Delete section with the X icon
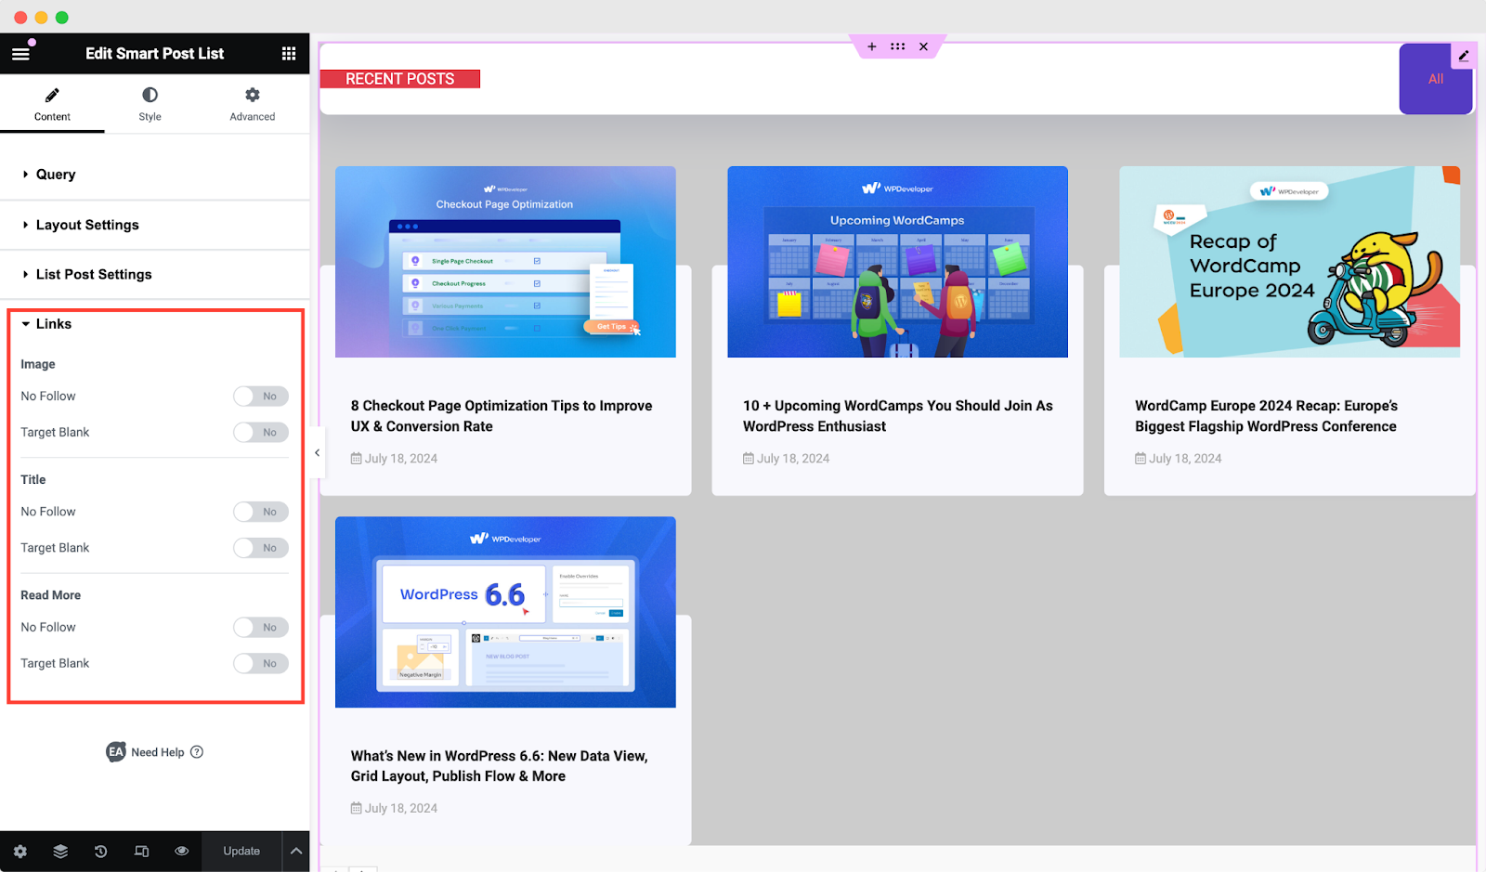Image resolution: width=1486 pixels, height=872 pixels. point(923,46)
